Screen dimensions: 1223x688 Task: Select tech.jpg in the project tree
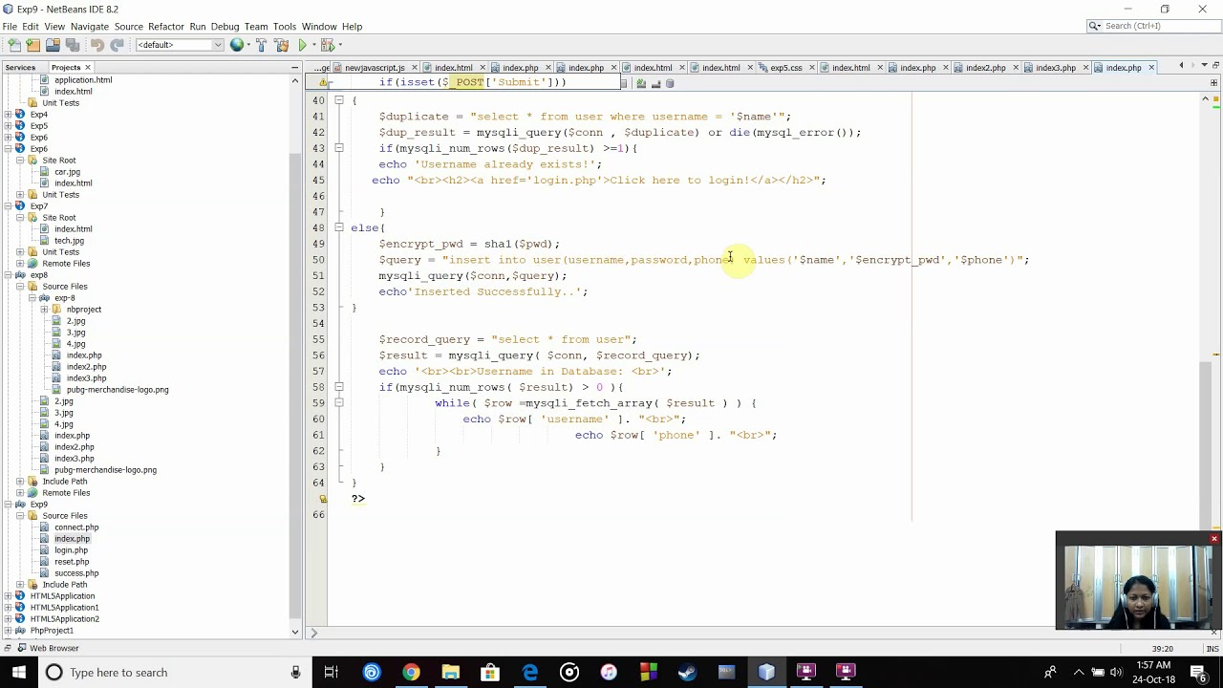pos(69,241)
